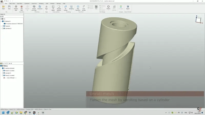Click the view orientation cube
Screen dimensions: 205x115
198,19
